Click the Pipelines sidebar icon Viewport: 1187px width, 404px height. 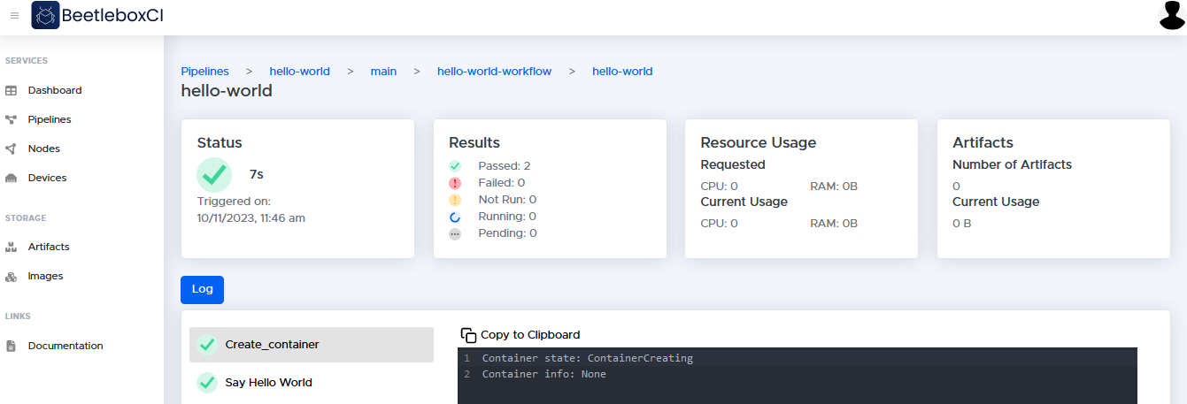pyautogui.click(x=12, y=119)
